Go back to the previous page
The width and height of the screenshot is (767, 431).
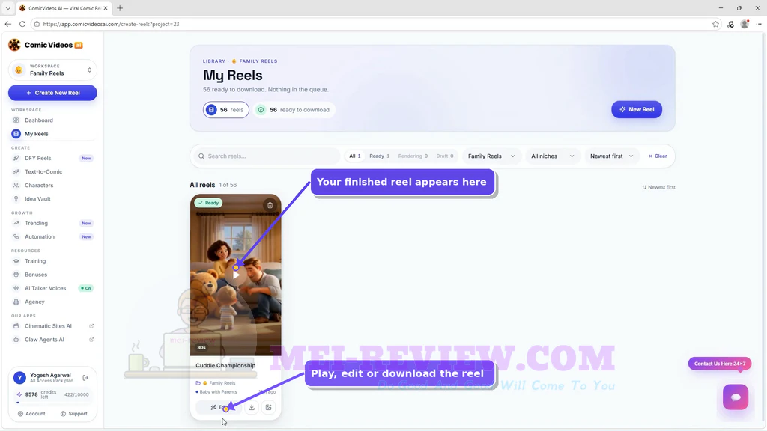[8, 24]
